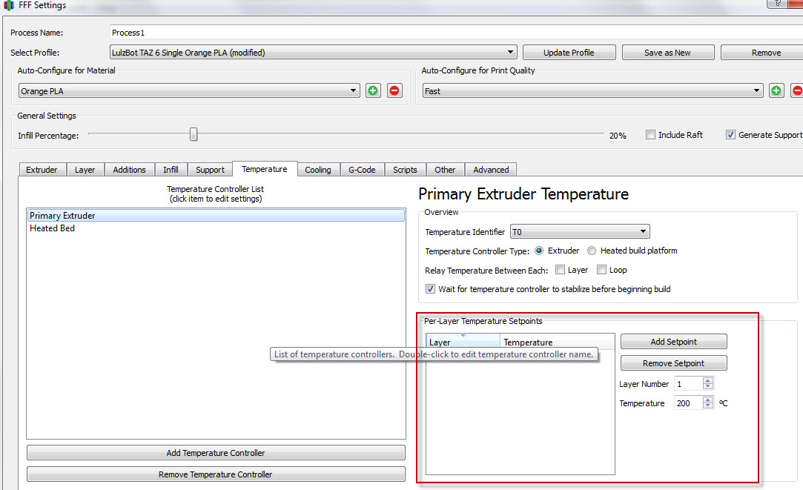Open the Select Profile dropdown
Screen dimensions: 803x490
(x=314, y=52)
